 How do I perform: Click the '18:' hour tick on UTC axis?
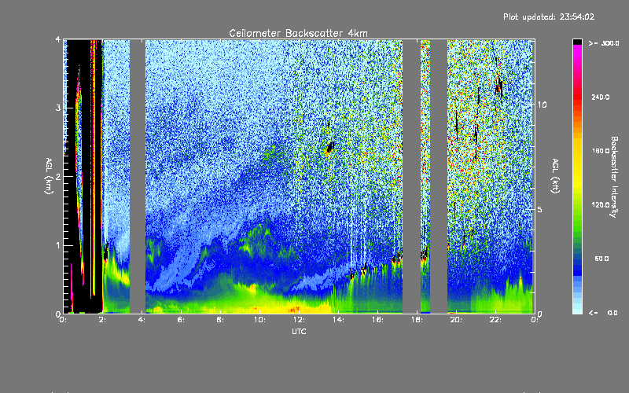point(417,320)
